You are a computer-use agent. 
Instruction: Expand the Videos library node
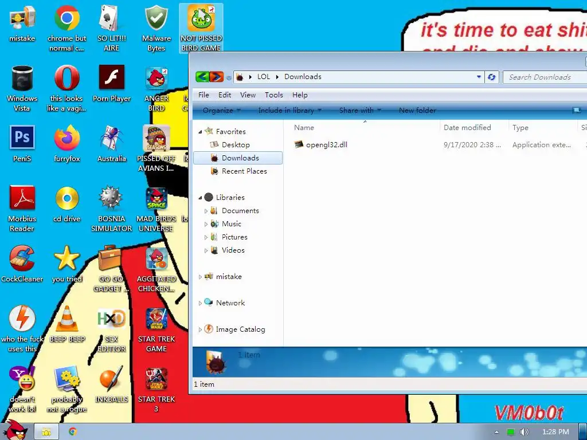(x=206, y=251)
